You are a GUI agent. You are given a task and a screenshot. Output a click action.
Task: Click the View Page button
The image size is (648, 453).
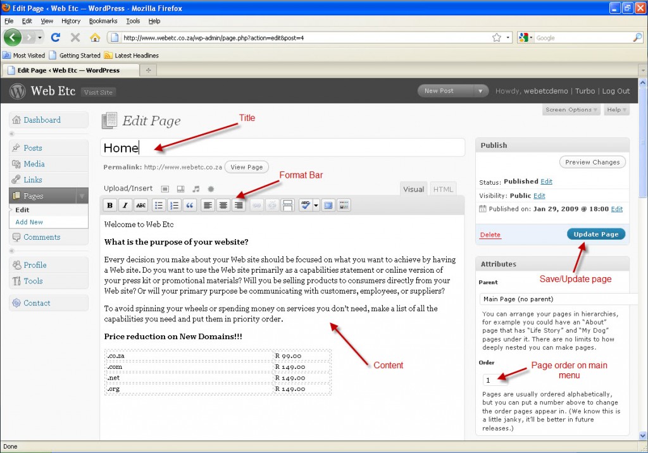click(x=247, y=167)
